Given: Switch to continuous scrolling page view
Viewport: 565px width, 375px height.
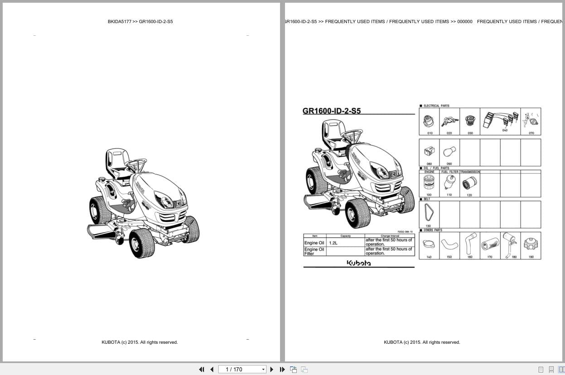Looking at the screenshot, I should click(551, 370).
